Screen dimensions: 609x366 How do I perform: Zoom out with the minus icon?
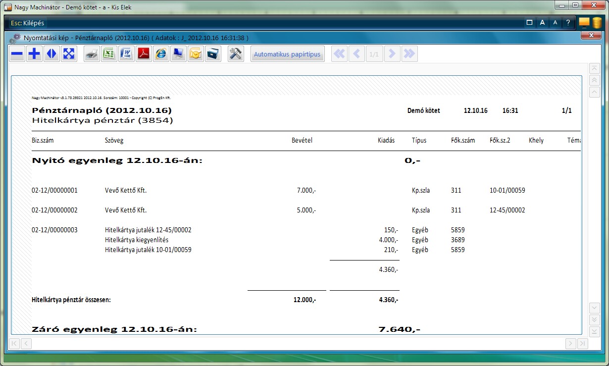(17, 54)
